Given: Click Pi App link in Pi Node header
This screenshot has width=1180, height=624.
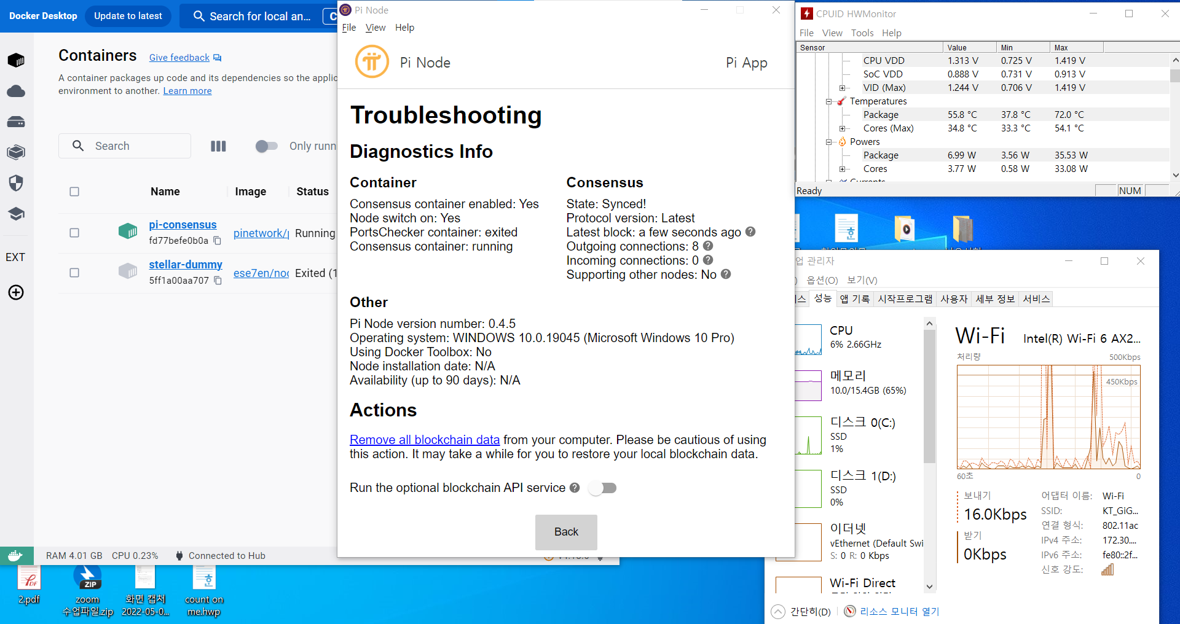Looking at the screenshot, I should pos(747,63).
